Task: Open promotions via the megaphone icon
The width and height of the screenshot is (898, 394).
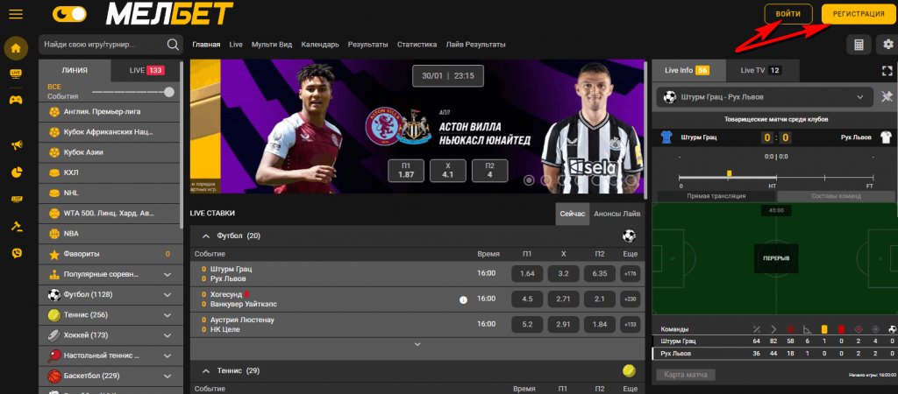Action: click(x=16, y=145)
